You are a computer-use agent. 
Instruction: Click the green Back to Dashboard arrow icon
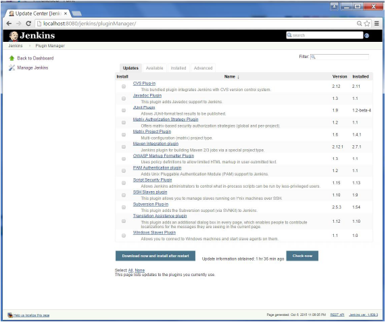coord(11,58)
